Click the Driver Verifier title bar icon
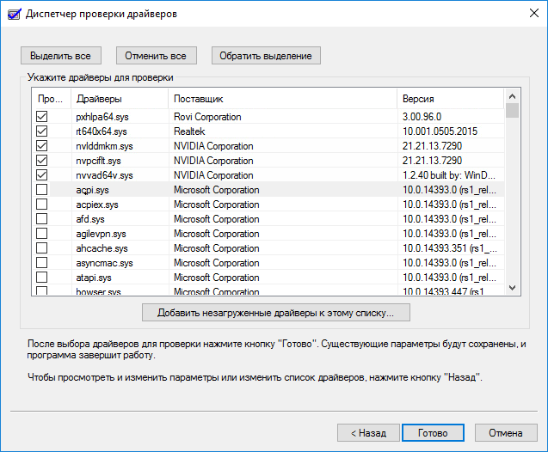This screenshot has height=452, width=548. [x=12, y=13]
